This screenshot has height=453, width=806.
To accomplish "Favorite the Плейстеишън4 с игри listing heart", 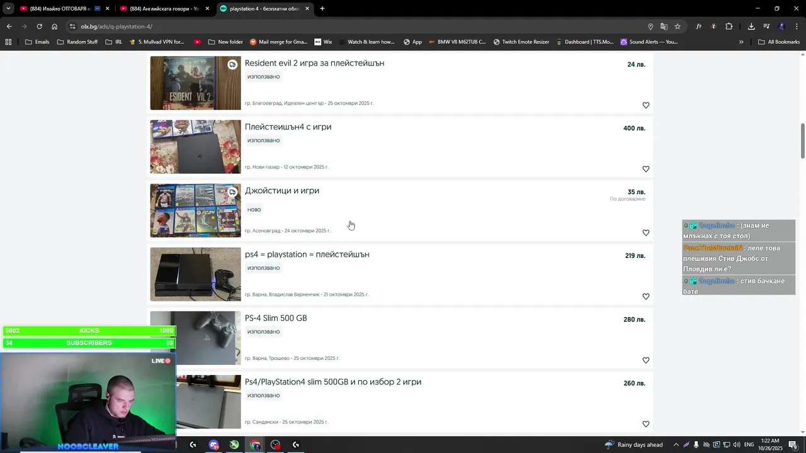I will [x=645, y=169].
